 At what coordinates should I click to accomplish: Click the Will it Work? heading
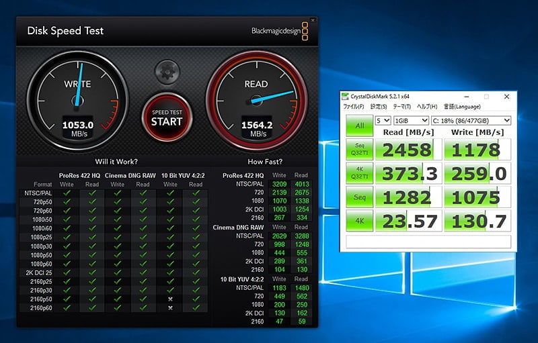pos(116,162)
